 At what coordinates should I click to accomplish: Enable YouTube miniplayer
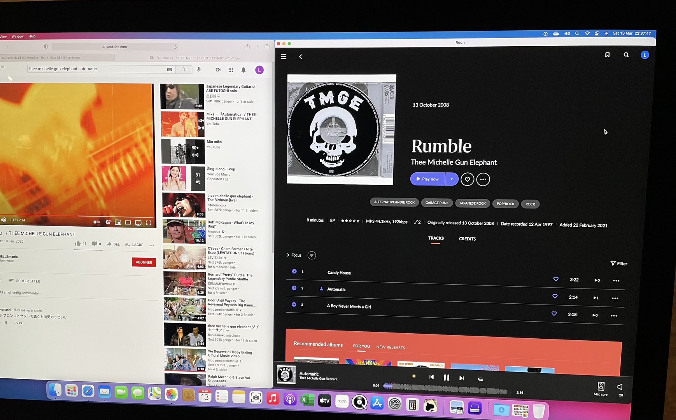118,222
